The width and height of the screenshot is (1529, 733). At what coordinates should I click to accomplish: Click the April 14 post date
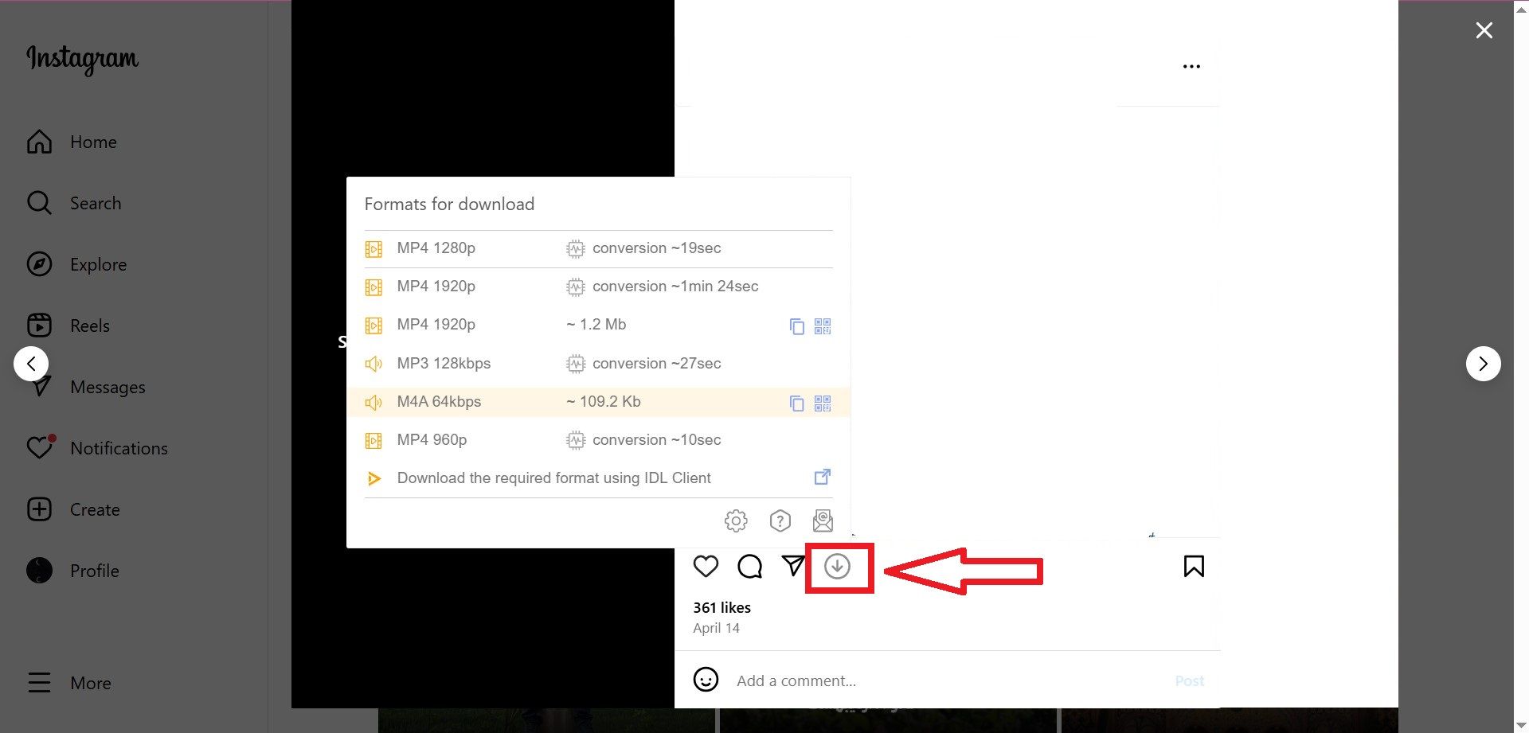716,628
